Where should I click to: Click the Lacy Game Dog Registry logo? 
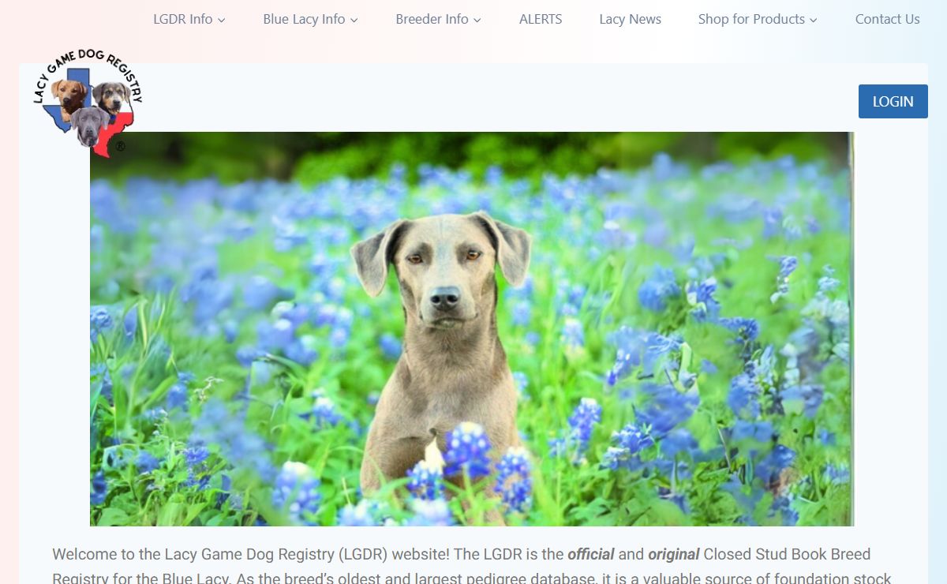point(88,102)
